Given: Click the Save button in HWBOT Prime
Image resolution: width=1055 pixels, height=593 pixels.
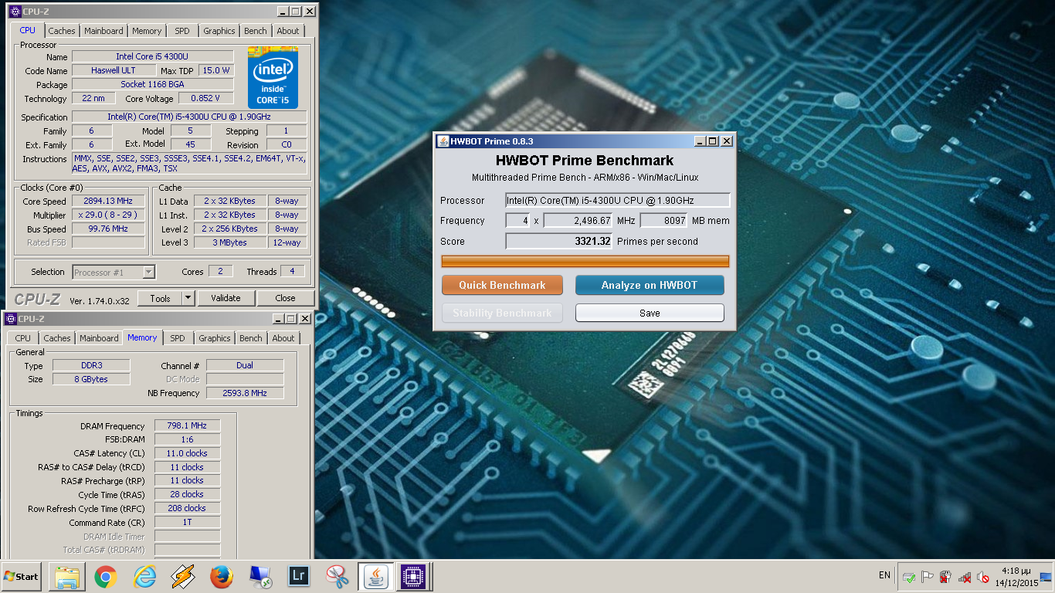Looking at the screenshot, I should (x=650, y=313).
